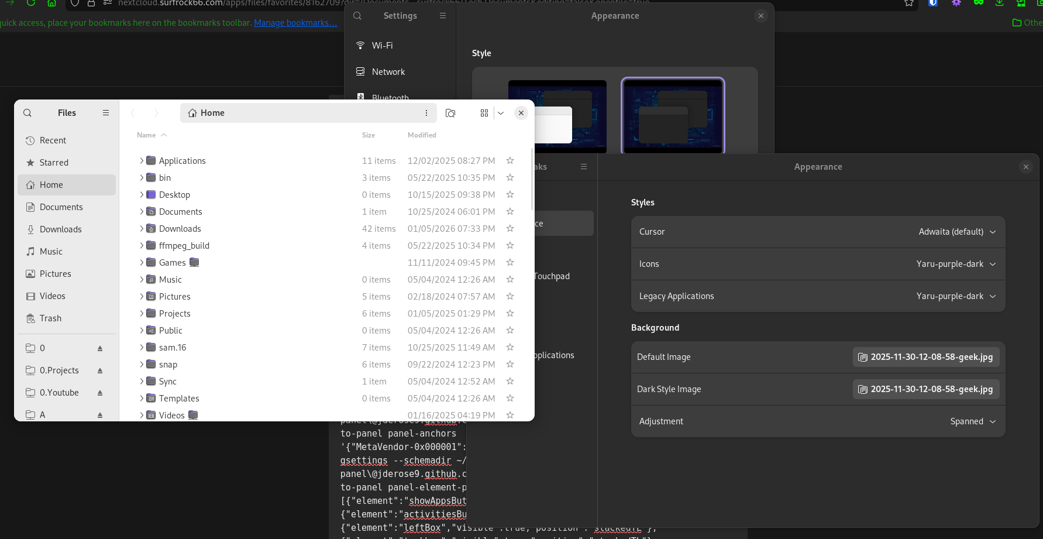Open the Home path options menu
This screenshot has width=1043, height=539.
click(426, 113)
